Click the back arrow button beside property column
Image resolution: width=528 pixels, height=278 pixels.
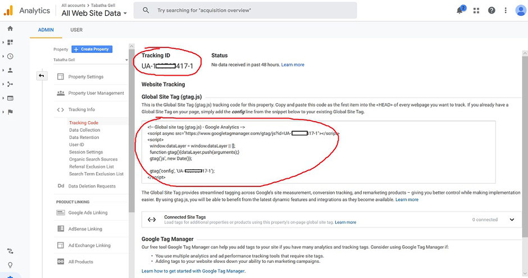(x=42, y=76)
